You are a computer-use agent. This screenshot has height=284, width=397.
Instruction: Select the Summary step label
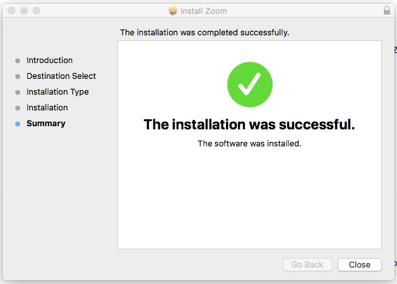pos(46,124)
